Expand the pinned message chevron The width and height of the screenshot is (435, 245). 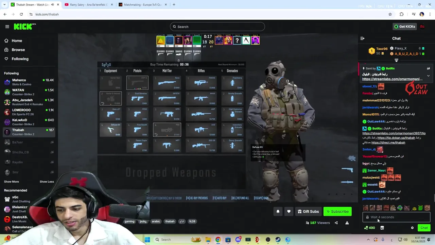428,76
